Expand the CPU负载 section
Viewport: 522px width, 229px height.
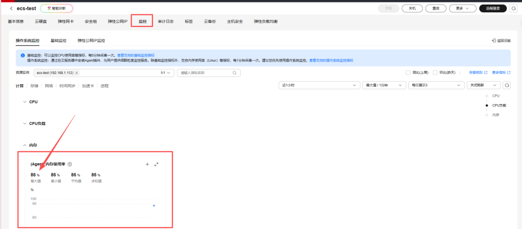25,123
